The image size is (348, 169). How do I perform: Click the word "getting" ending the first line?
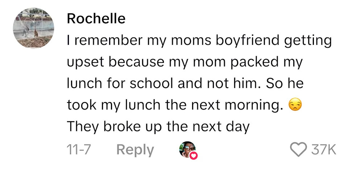pyautogui.click(x=309, y=40)
